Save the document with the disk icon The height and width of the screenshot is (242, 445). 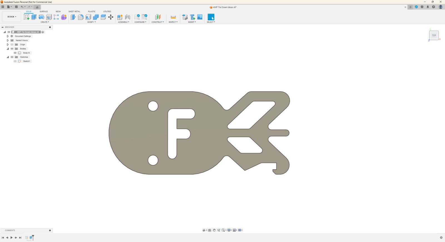16,7
